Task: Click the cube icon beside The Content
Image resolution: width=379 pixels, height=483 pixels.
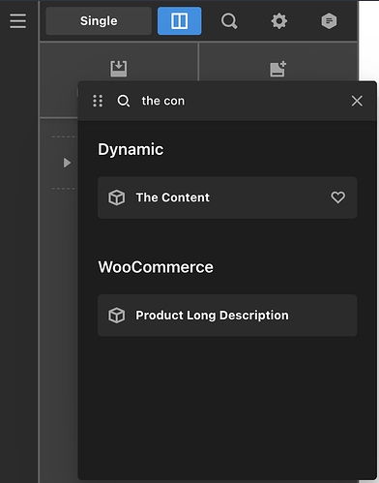Action: tap(116, 197)
